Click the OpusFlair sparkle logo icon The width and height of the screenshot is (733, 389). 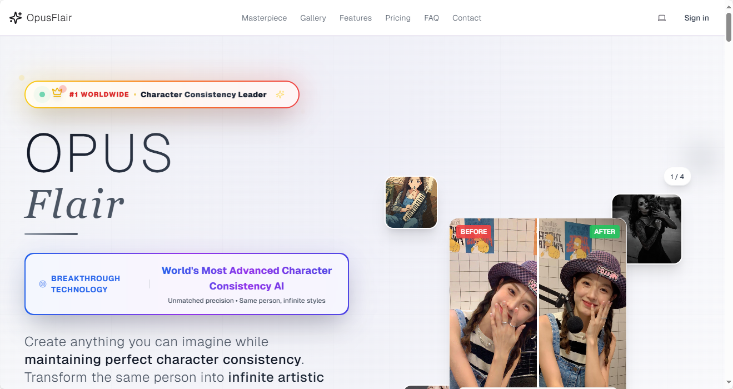[16, 18]
